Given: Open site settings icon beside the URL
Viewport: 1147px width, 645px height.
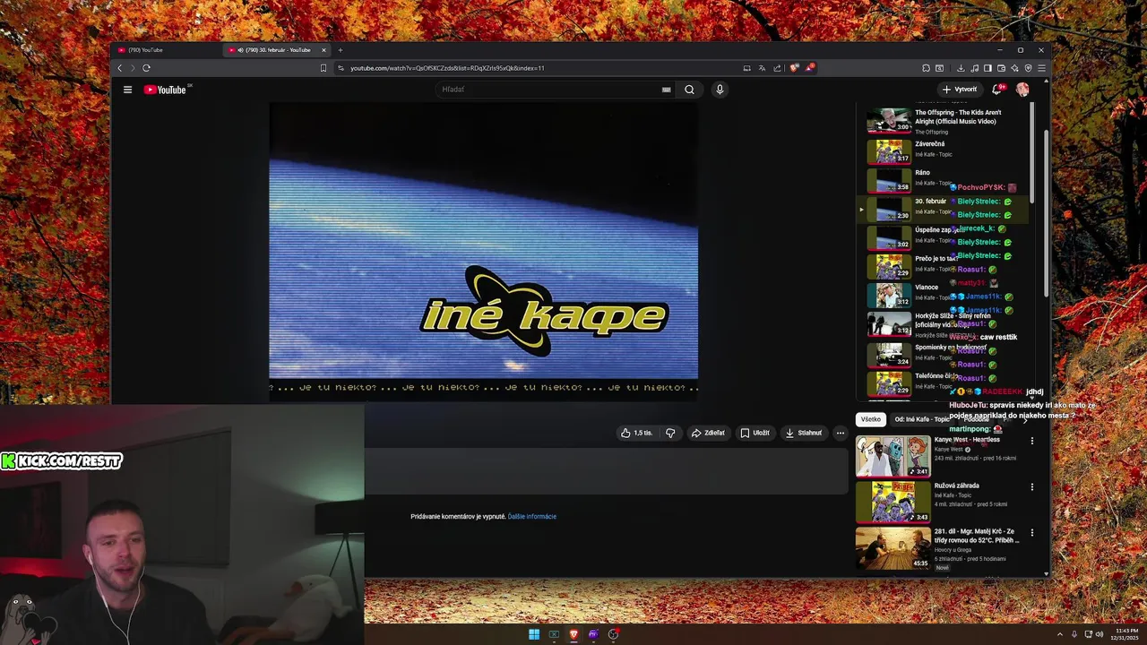Looking at the screenshot, I should click(341, 68).
